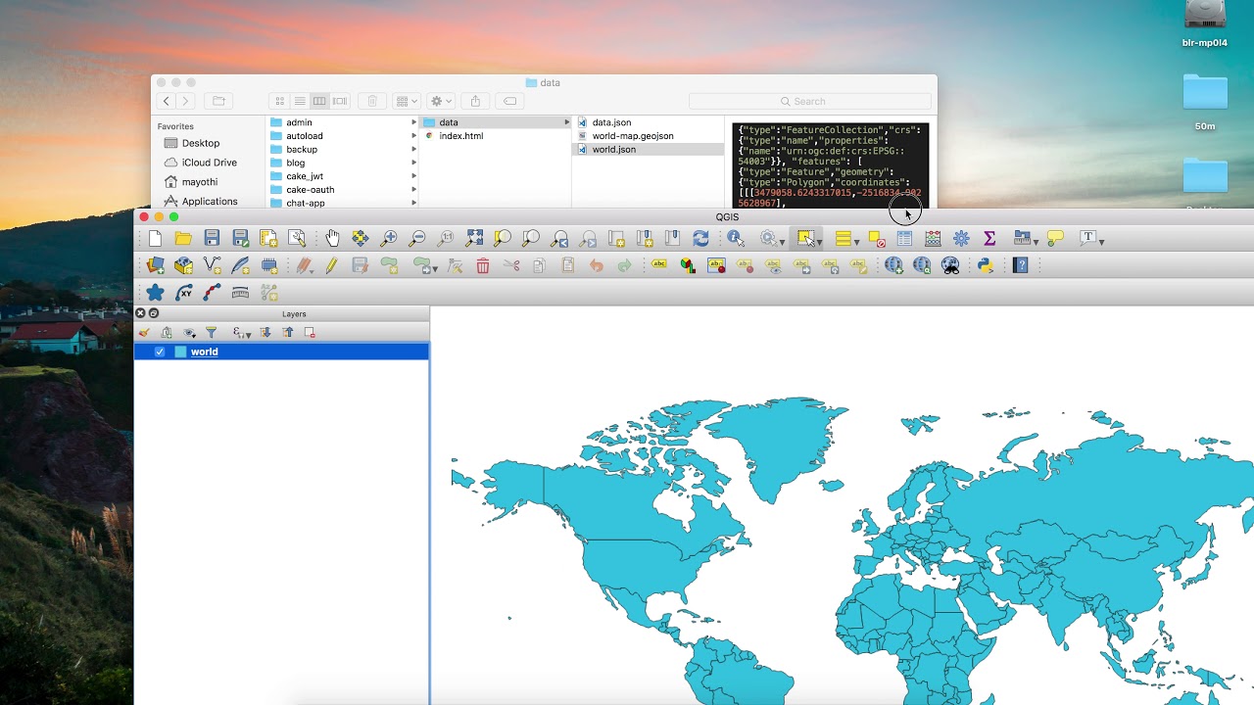Switch Finder to list view

[300, 101]
